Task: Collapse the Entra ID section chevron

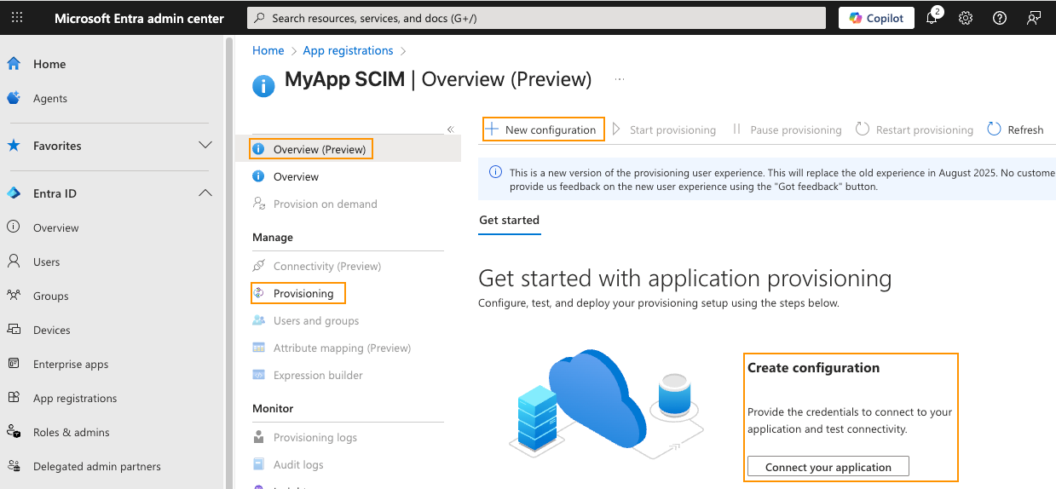Action: point(205,193)
